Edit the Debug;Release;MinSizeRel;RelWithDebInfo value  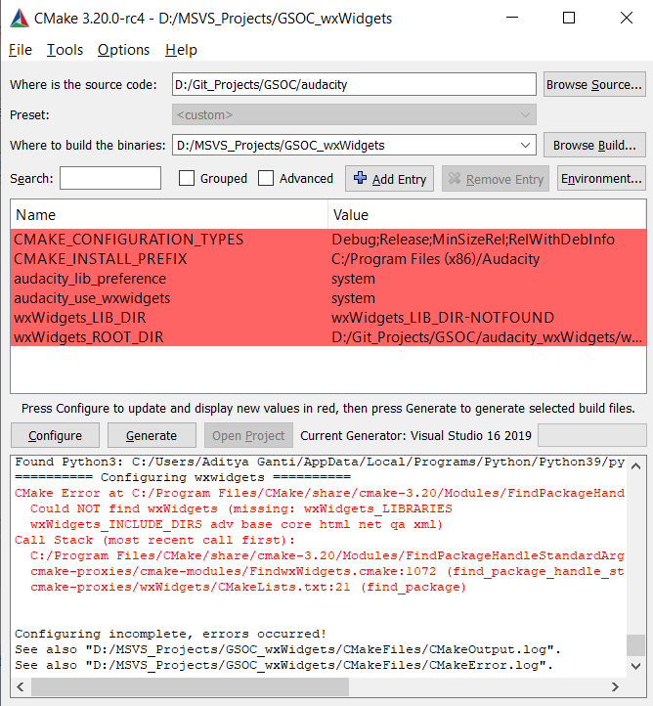click(473, 240)
